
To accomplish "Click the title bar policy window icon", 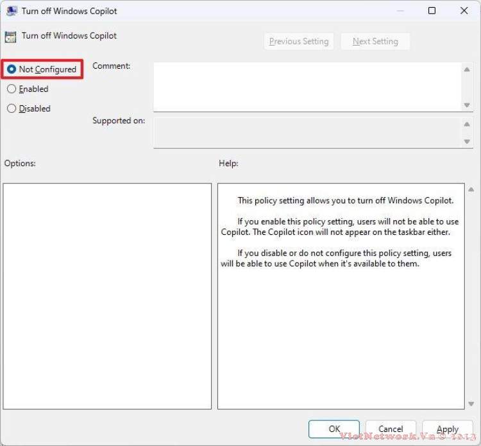I will [12, 11].
